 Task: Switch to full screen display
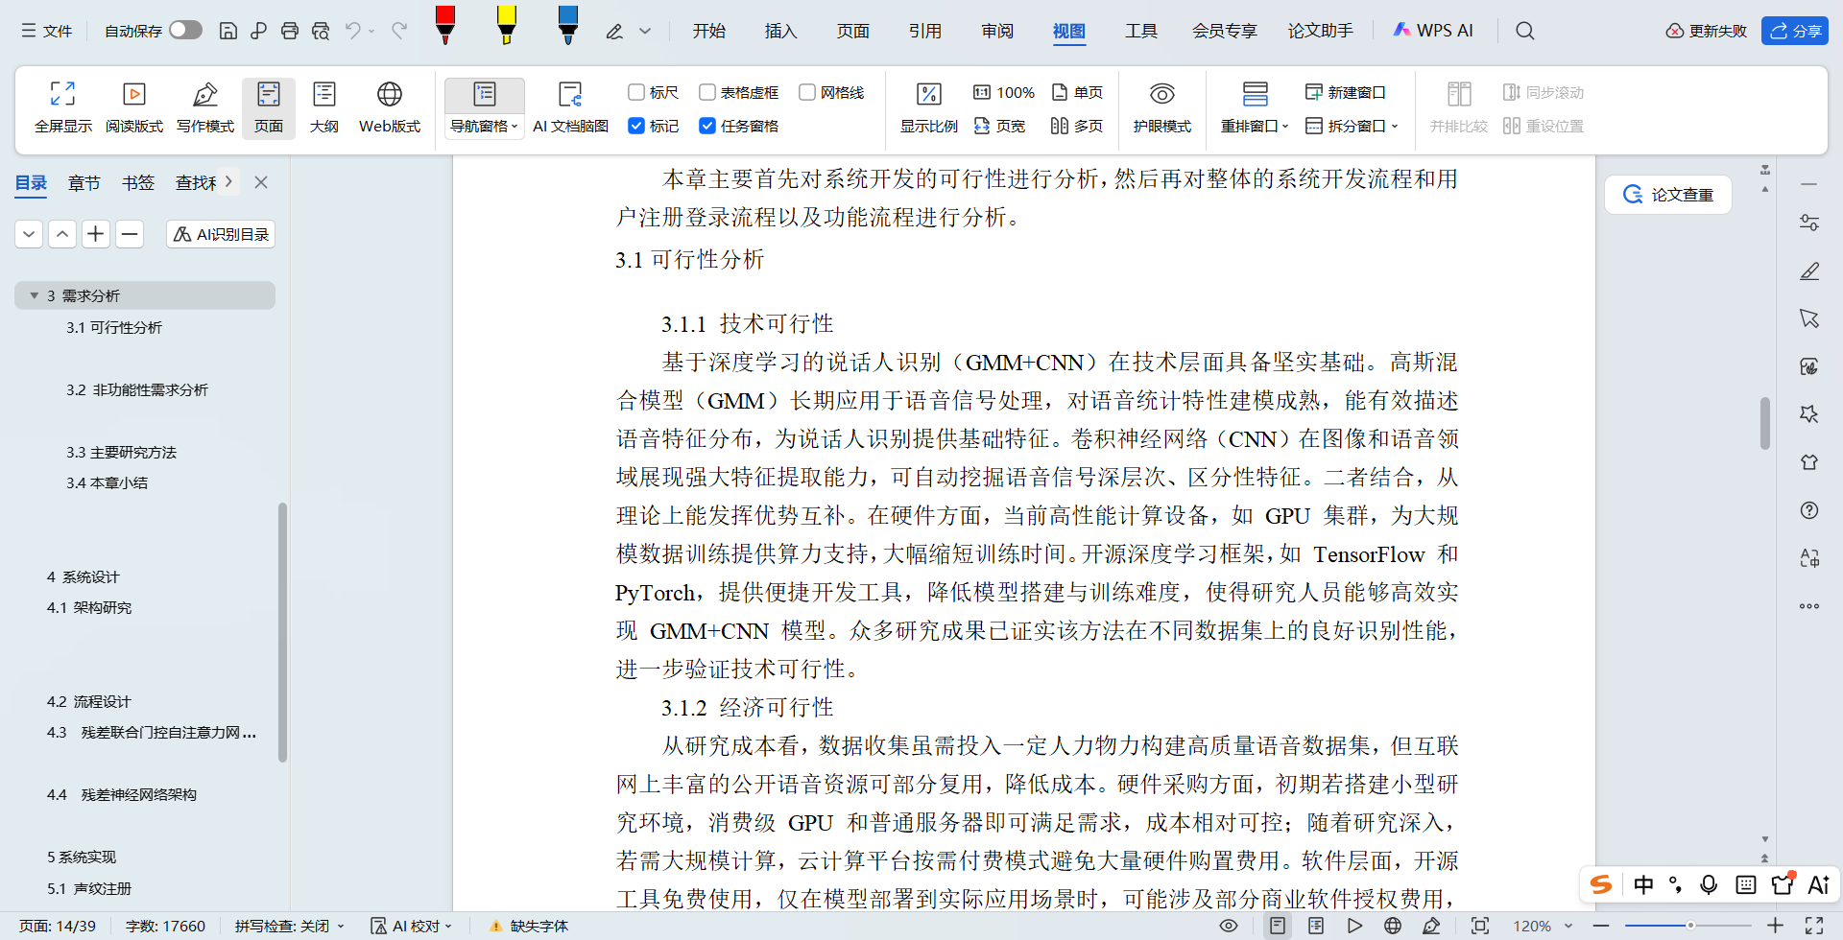63,106
